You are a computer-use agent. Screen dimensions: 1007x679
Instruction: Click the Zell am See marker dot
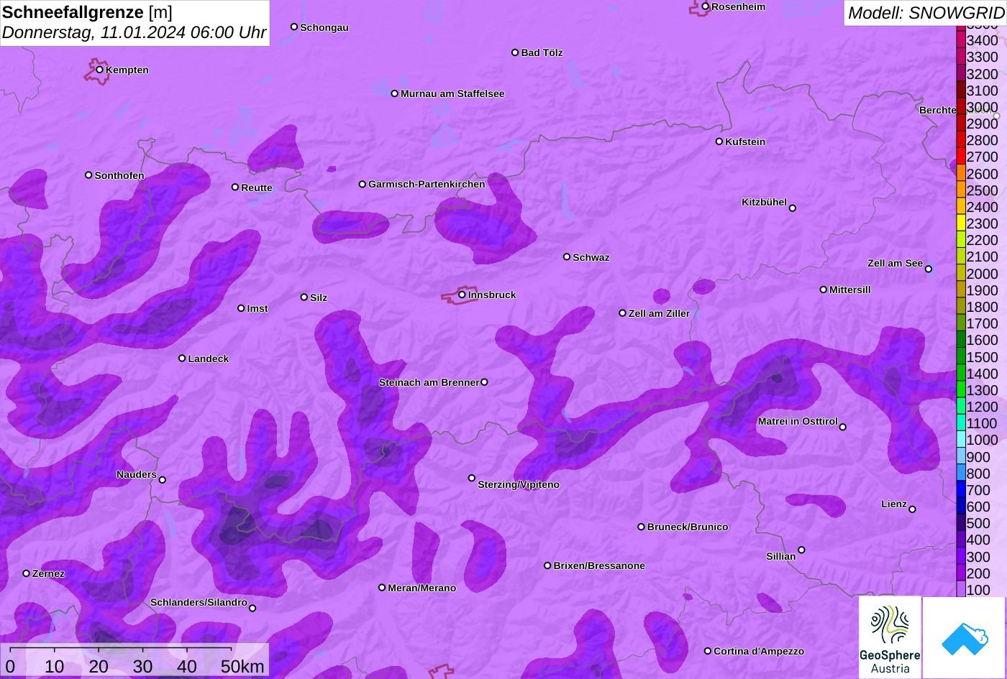click(x=929, y=269)
